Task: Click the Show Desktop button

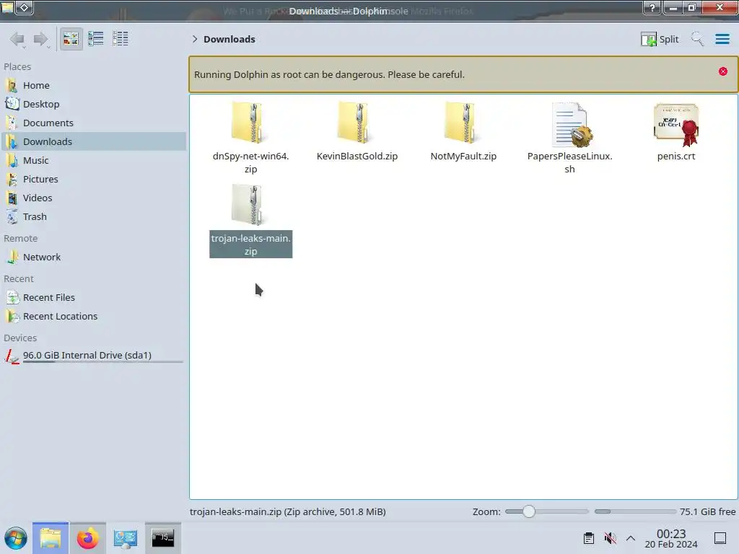Action: click(720, 538)
